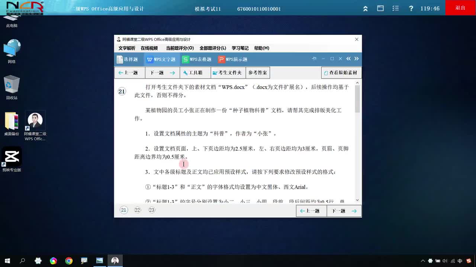This screenshot has height=267, width=476.
Task: Show the 参考答案 reference answer
Action: click(258, 73)
